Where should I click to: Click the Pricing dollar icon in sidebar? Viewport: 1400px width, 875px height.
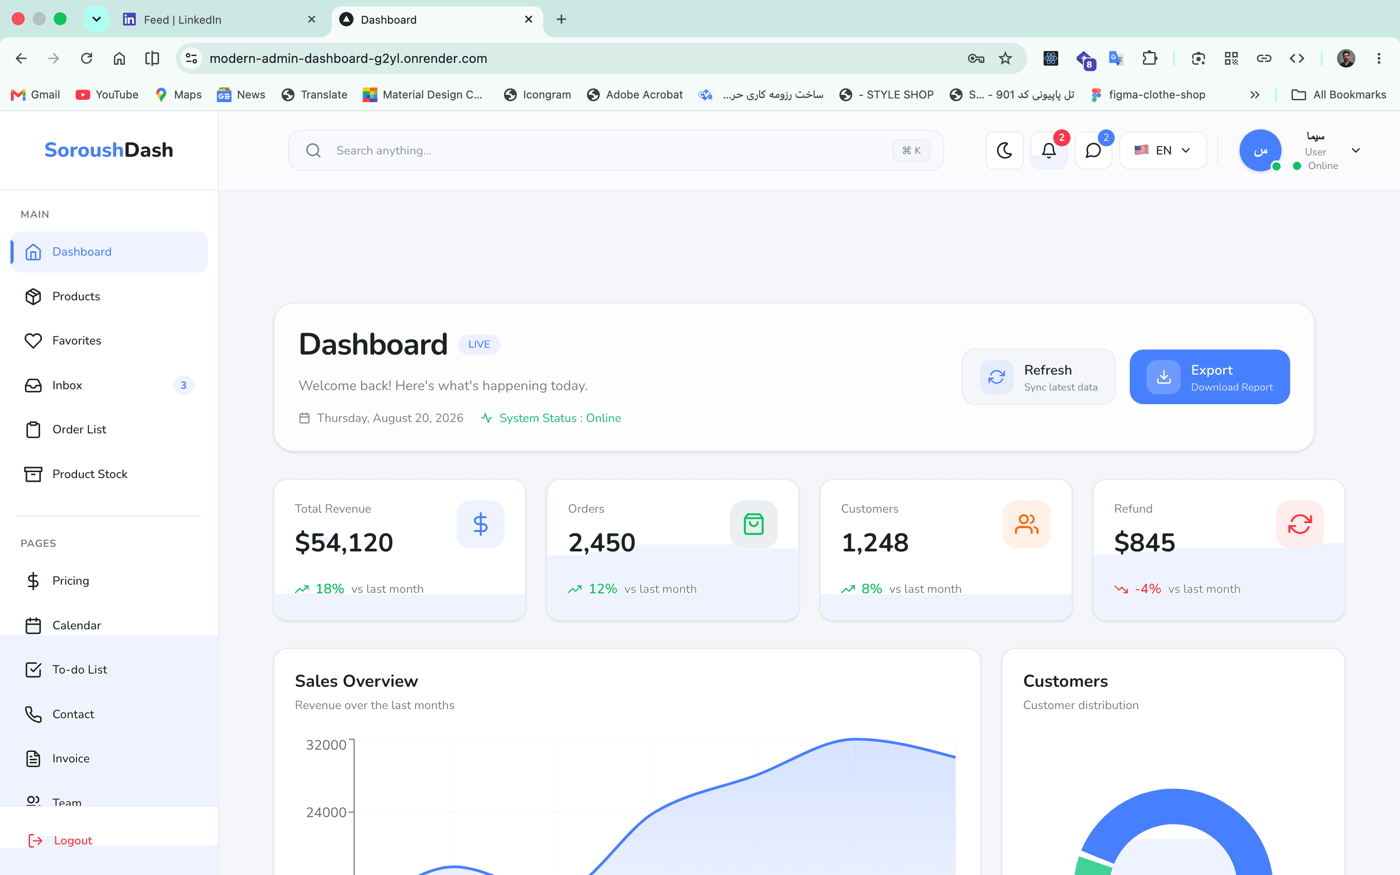click(x=33, y=581)
